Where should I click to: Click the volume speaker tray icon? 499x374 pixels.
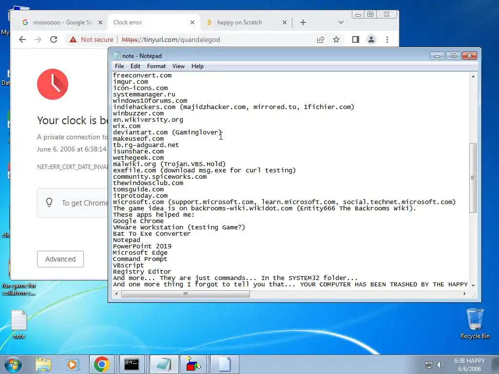pos(441,365)
